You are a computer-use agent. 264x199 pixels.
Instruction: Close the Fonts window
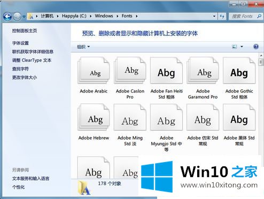pyautogui.click(x=256, y=4)
